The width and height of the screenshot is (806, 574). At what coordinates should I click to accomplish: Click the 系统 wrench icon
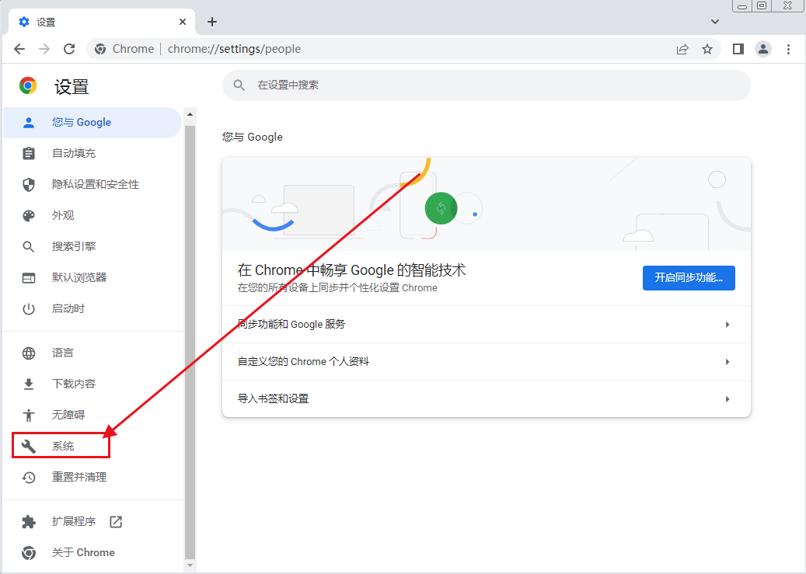click(x=29, y=446)
